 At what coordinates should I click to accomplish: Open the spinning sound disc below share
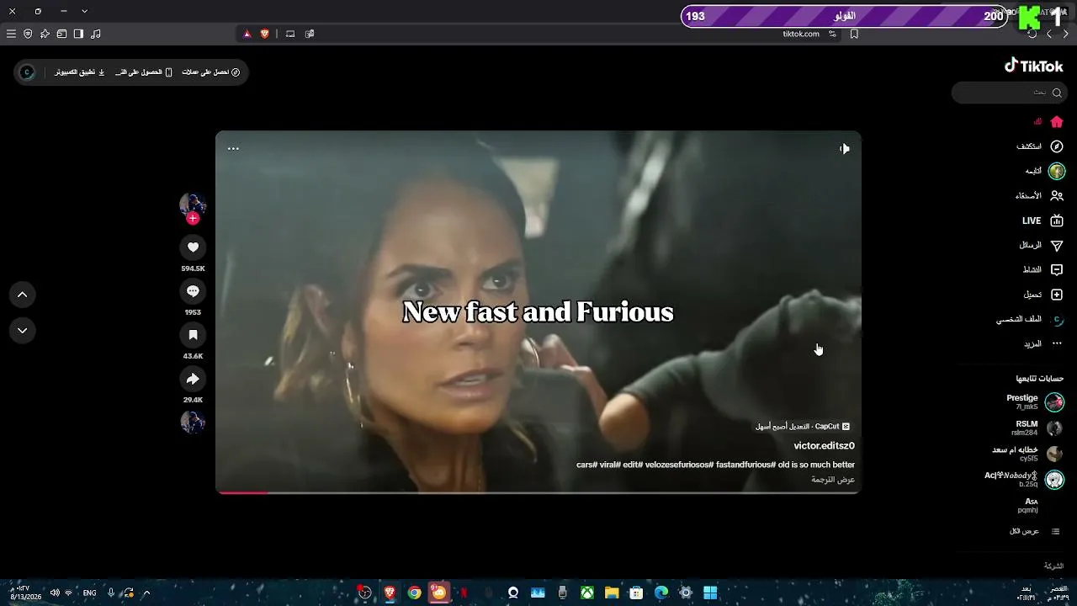click(x=193, y=422)
